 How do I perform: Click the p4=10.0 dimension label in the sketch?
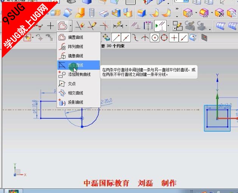pos(34,106)
